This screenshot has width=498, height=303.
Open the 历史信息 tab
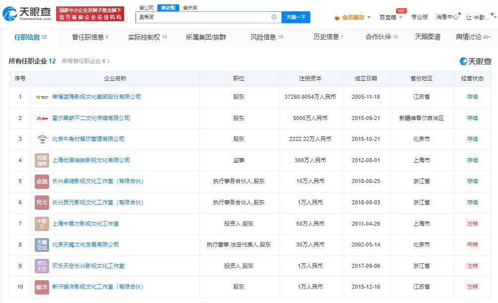(328, 37)
